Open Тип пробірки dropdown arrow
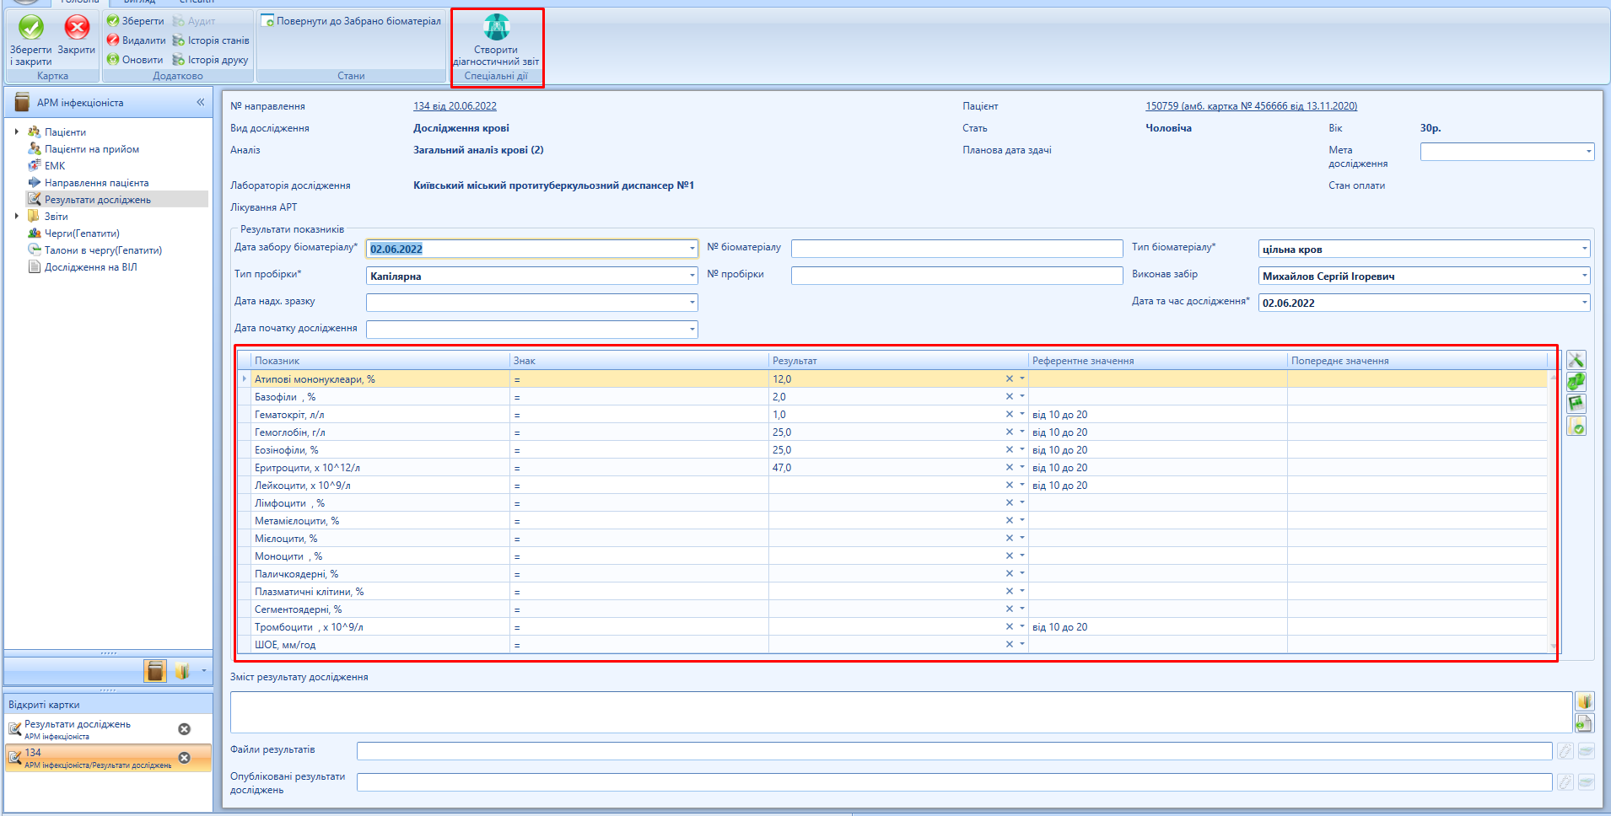 pyautogui.click(x=692, y=276)
